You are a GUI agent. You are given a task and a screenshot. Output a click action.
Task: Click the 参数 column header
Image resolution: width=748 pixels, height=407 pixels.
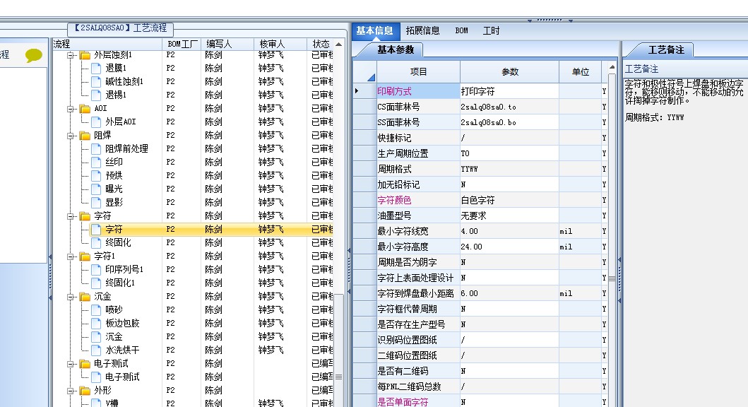509,72
